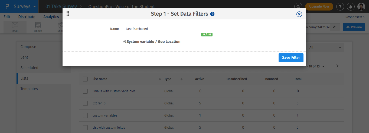Open help icon beside Set Data Filters

point(212,14)
